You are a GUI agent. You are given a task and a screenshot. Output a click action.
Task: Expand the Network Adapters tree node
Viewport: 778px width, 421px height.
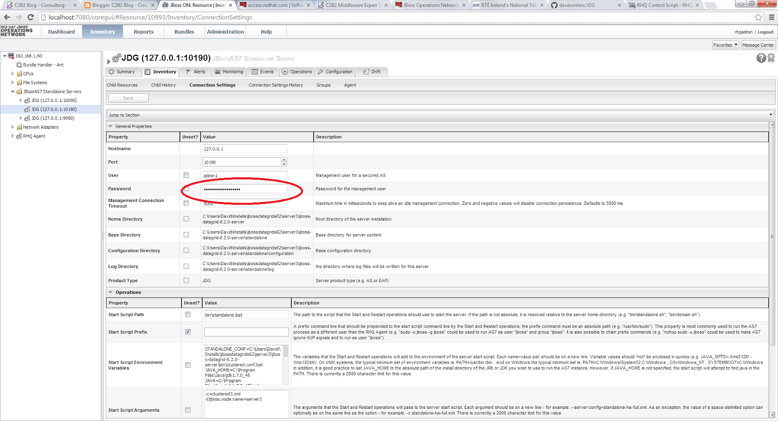point(13,127)
